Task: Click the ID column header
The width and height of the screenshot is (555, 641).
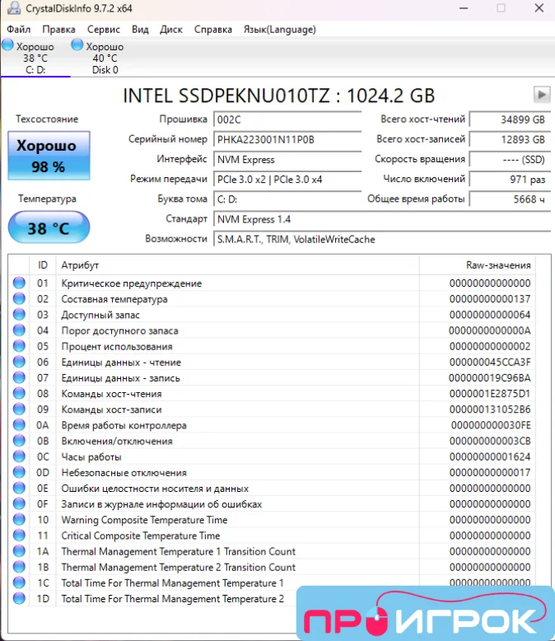Action: 43,265
